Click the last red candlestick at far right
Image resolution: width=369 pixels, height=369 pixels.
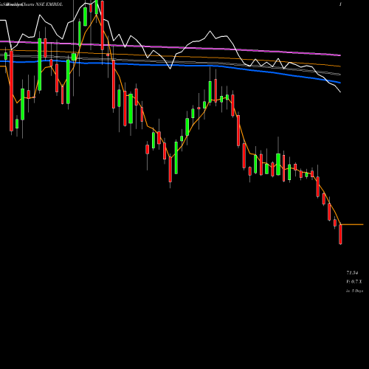pyautogui.click(x=340, y=234)
